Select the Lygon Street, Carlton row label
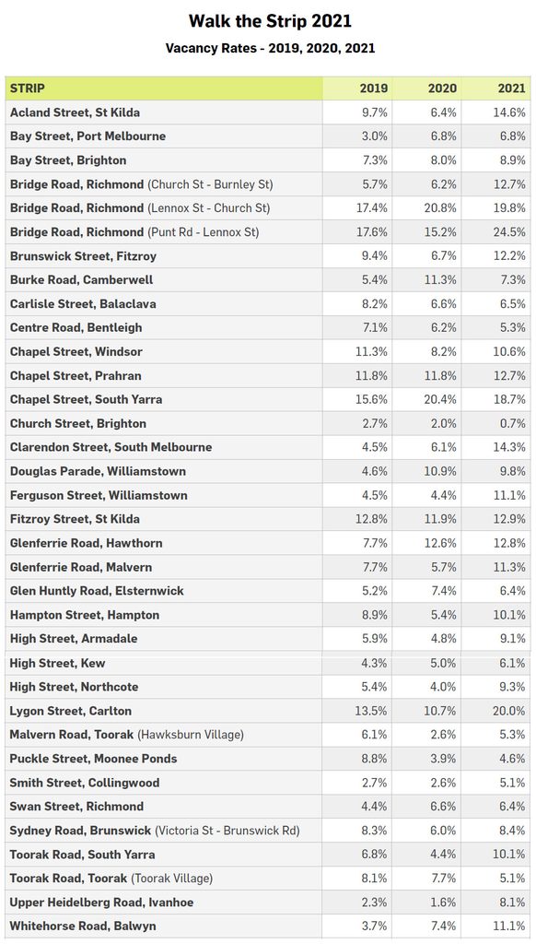This screenshot has width=536, height=944. pos(70,711)
